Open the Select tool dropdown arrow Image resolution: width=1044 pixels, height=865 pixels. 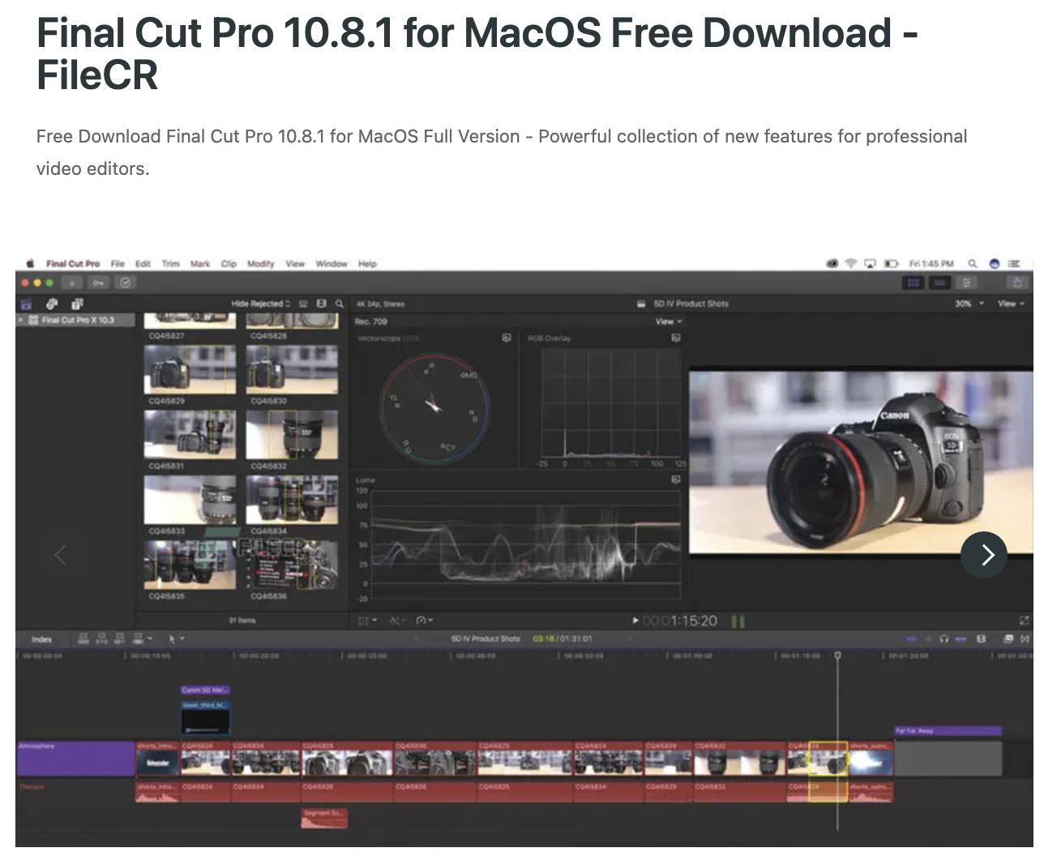coord(182,639)
